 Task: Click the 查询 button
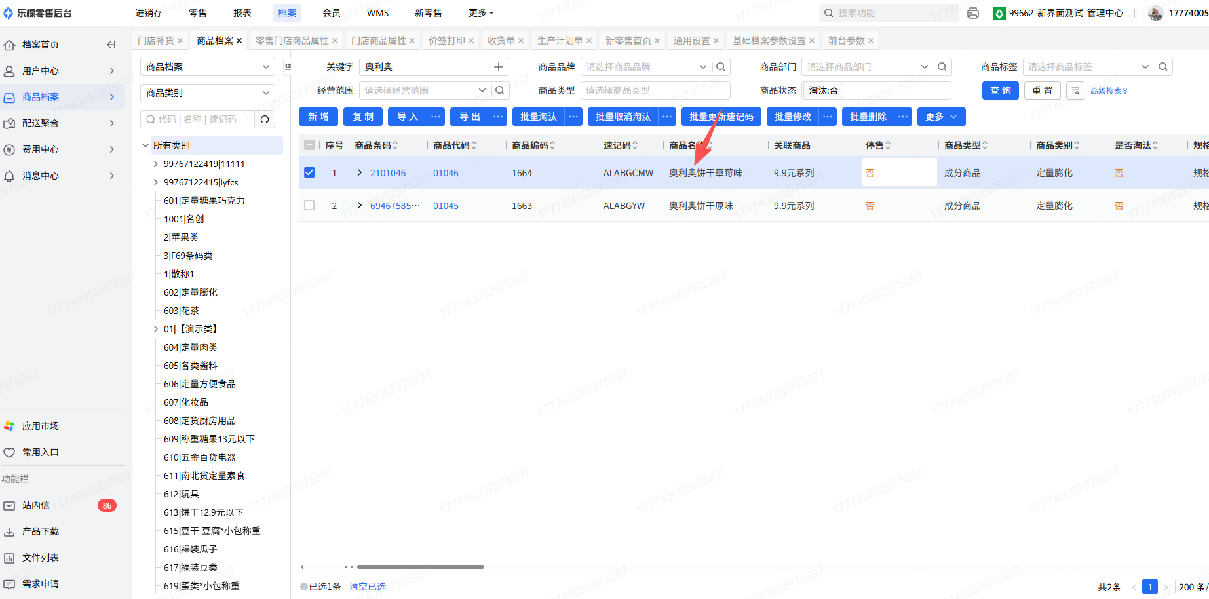[x=1001, y=90]
